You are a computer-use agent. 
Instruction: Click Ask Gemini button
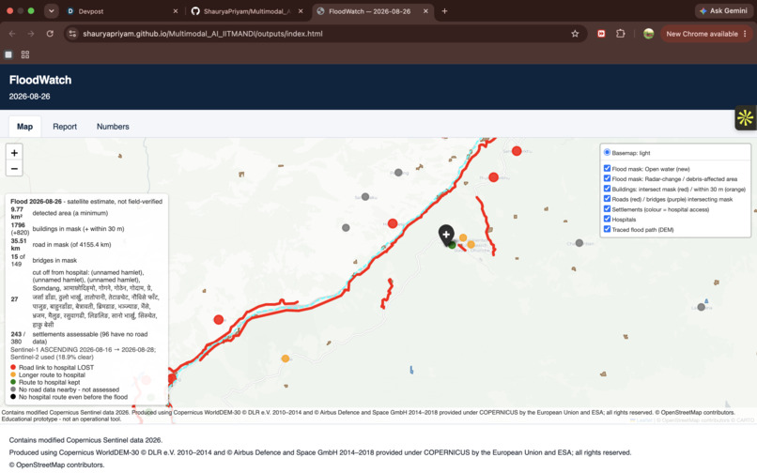point(723,11)
